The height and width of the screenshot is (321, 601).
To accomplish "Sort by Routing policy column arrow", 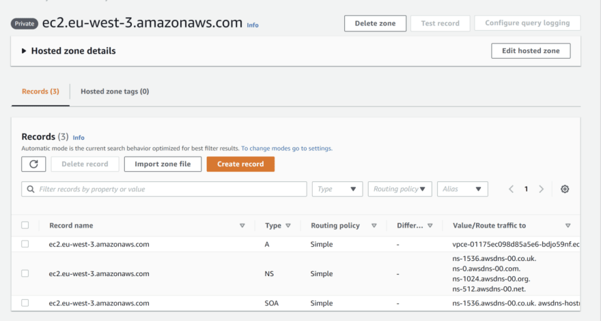I will 374,226.
